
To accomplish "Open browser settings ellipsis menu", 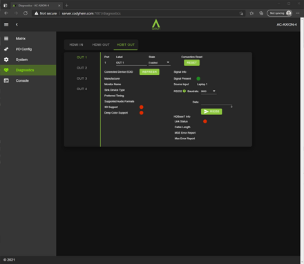I will point(298,13).
